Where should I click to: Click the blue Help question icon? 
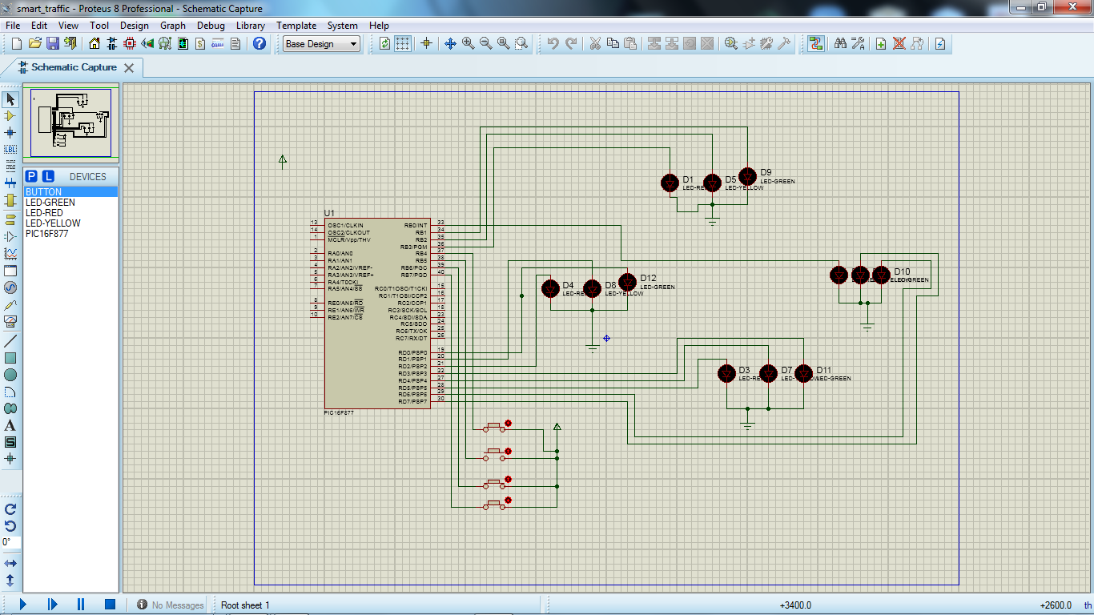click(x=259, y=43)
